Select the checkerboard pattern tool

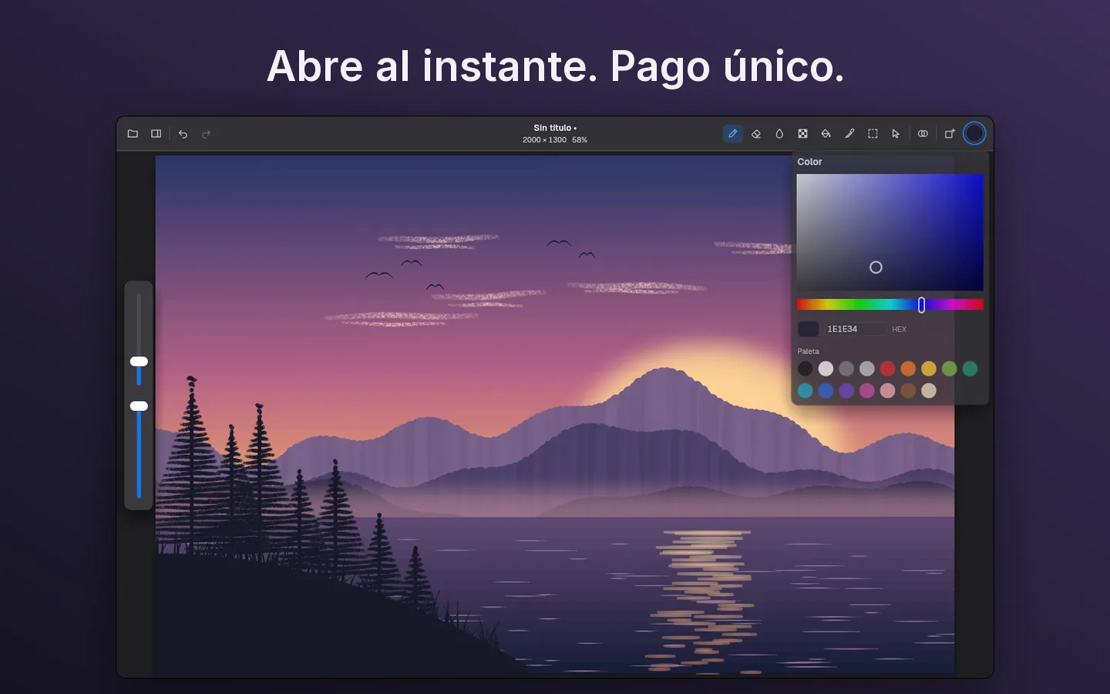tap(802, 133)
